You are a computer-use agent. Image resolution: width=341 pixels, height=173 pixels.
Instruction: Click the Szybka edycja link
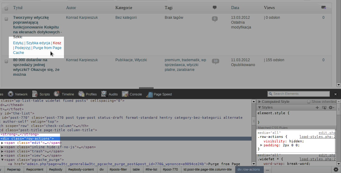[x=38, y=43]
